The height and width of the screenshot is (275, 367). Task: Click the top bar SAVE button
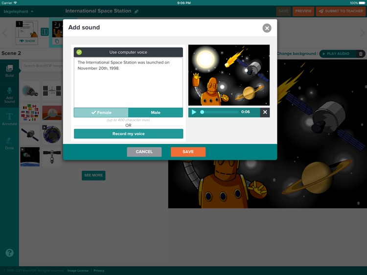283,11
